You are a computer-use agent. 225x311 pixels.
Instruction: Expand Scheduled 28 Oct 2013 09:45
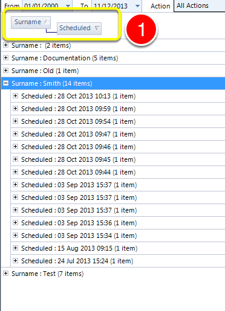pyautogui.click(x=15, y=159)
